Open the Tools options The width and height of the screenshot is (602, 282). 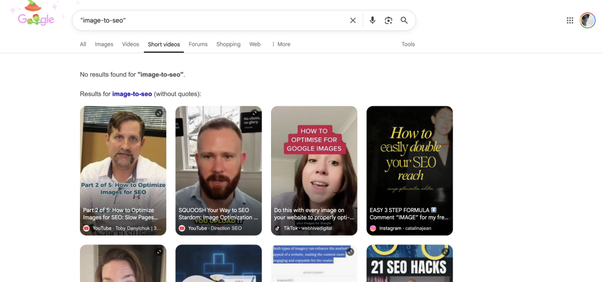[408, 44]
